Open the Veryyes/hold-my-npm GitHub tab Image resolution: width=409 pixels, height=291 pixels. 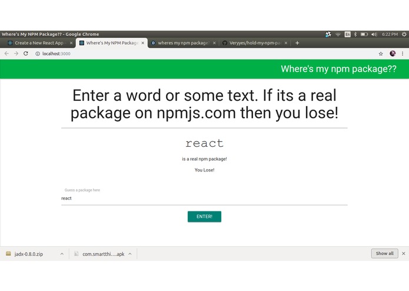pos(255,43)
